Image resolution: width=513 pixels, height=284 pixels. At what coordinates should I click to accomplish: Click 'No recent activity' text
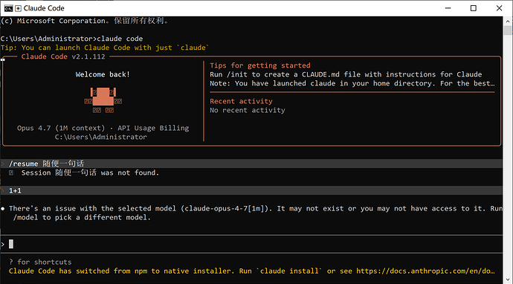coord(248,110)
